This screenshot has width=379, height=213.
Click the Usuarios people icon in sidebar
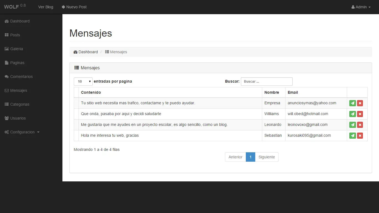(7, 118)
